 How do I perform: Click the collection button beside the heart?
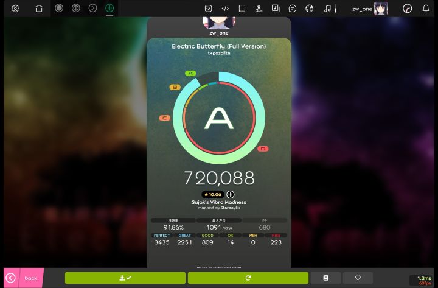[x=325, y=278]
